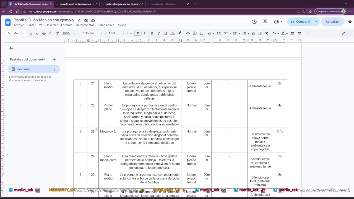Image resolution: width=354 pixels, height=199 pixels.
Task: Increase the font size
Action: [x=144, y=33]
